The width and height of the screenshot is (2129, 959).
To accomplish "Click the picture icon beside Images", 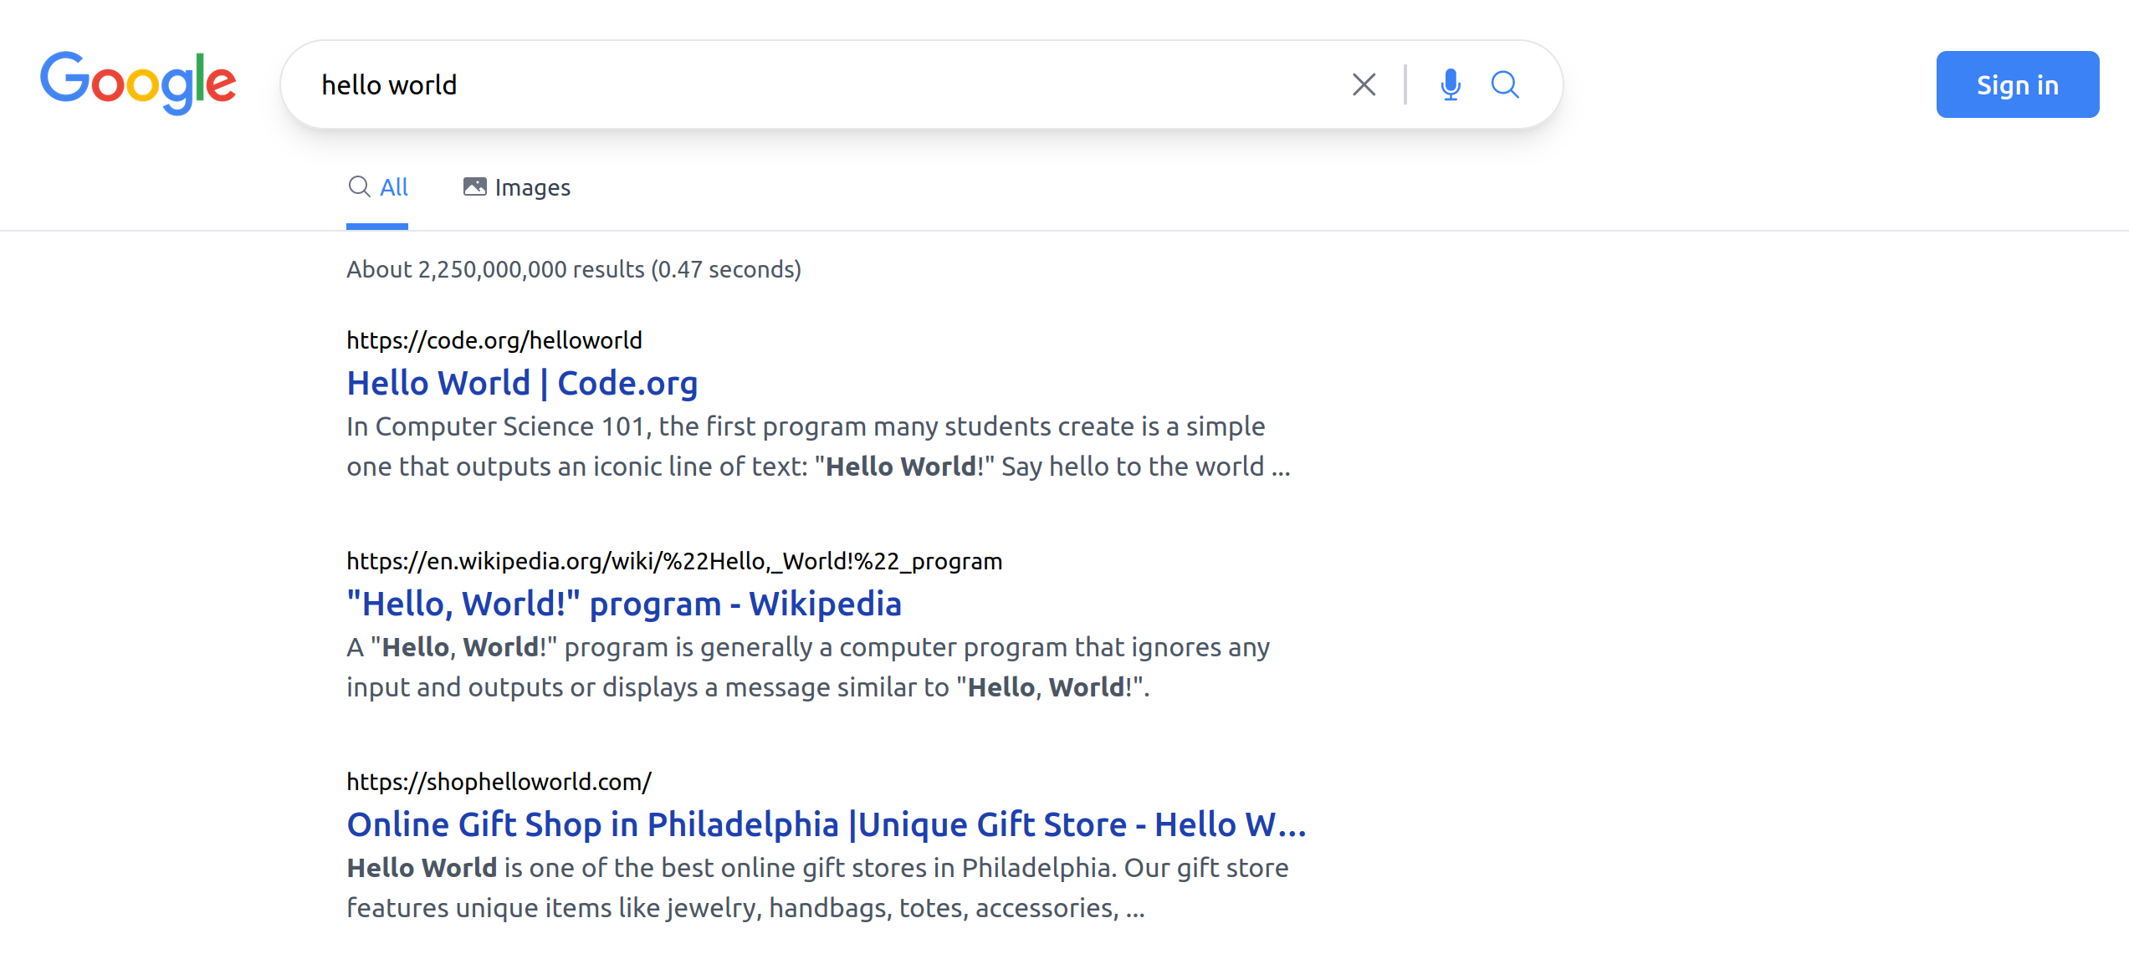I will pyautogui.click(x=474, y=186).
